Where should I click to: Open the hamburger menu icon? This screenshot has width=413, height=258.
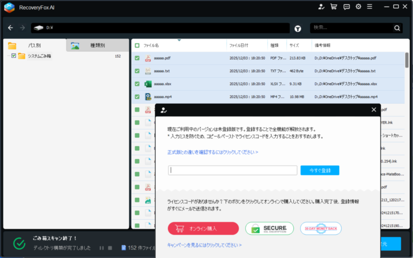pyautogui.click(x=371, y=7)
